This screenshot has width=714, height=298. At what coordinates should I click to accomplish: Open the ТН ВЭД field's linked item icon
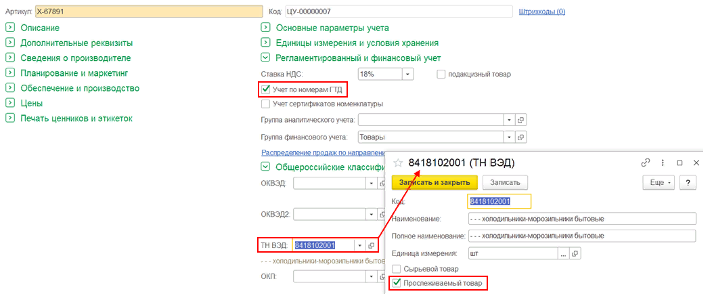click(372, 245)
